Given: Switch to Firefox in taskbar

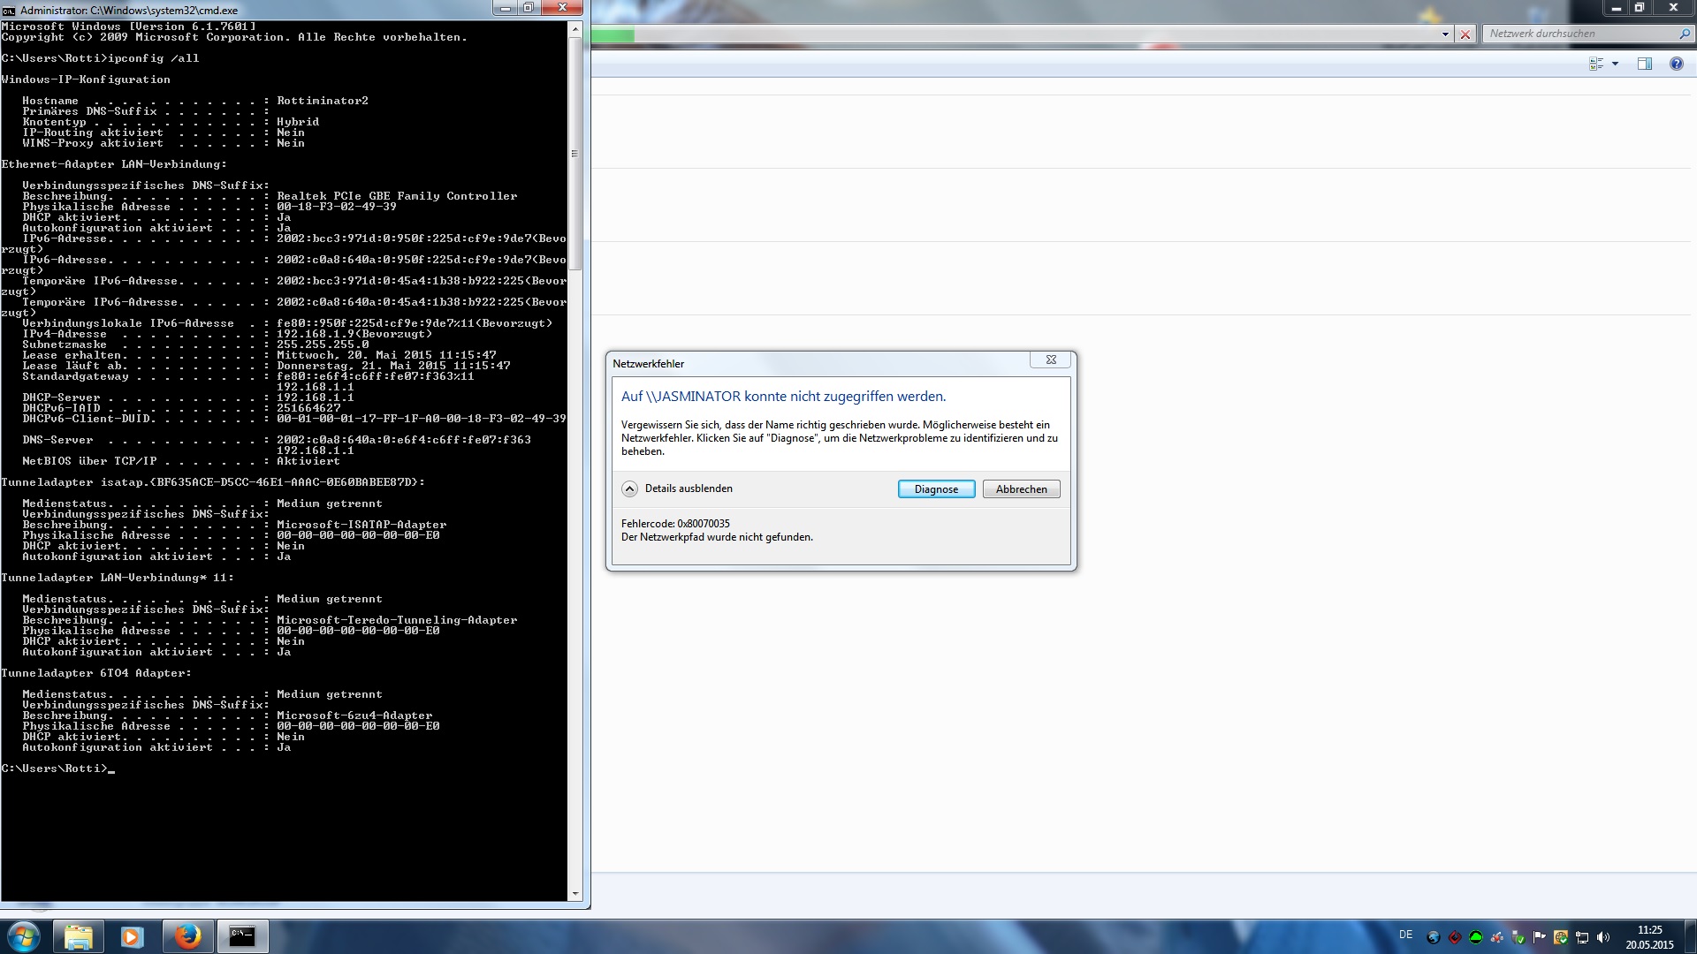Looking at the screenshot, I should coord(186,936).
